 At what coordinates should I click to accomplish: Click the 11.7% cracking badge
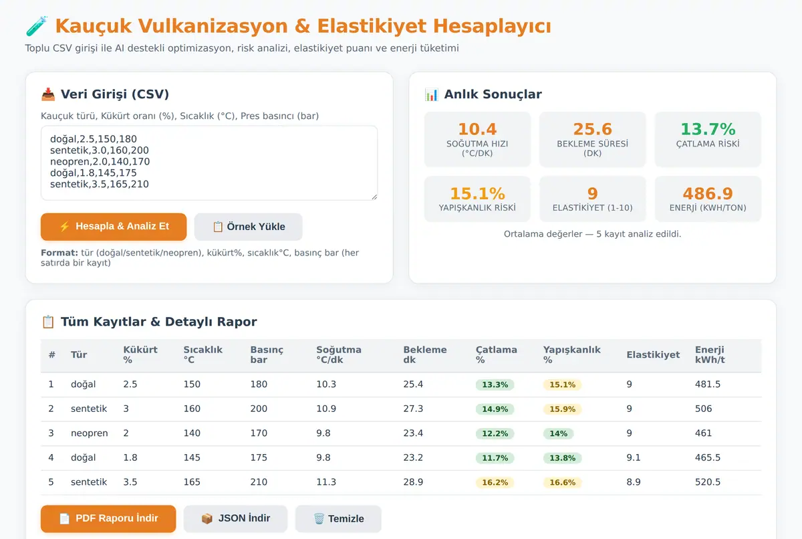pos(495,458)
